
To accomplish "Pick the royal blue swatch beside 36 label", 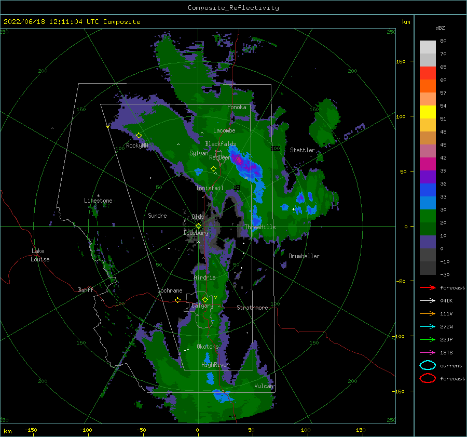I will (x=428, y=190).
